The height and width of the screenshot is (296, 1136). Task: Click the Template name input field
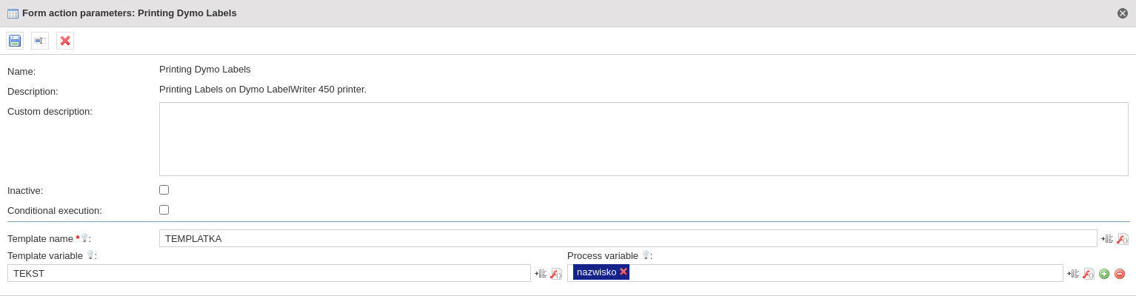628,238
